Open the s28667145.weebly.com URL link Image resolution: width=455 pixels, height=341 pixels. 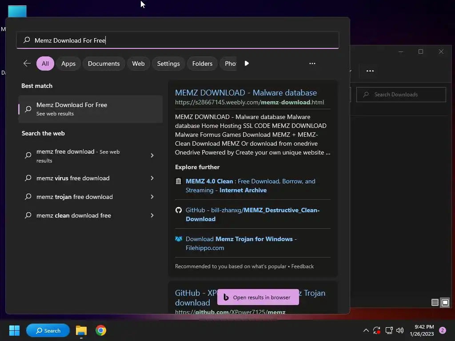(250, 103)
